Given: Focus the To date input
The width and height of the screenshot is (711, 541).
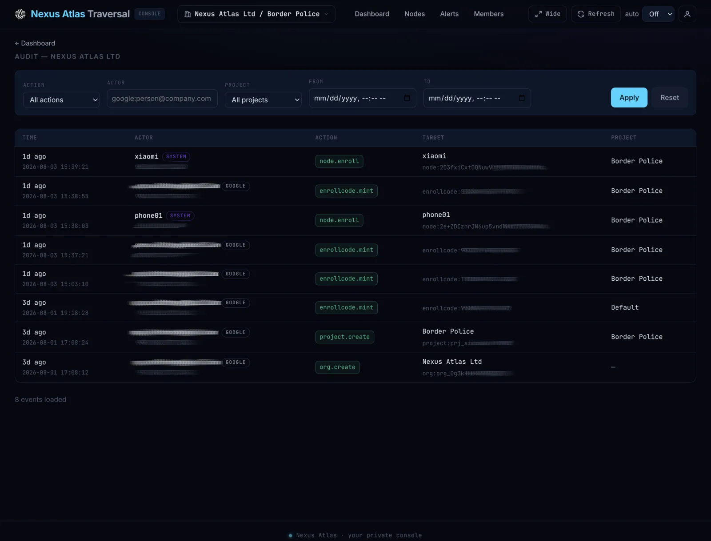Looking at the screenshot, I should pos(477,98).
